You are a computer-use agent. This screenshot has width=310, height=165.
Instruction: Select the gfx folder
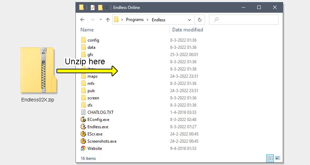pos(90,55)
